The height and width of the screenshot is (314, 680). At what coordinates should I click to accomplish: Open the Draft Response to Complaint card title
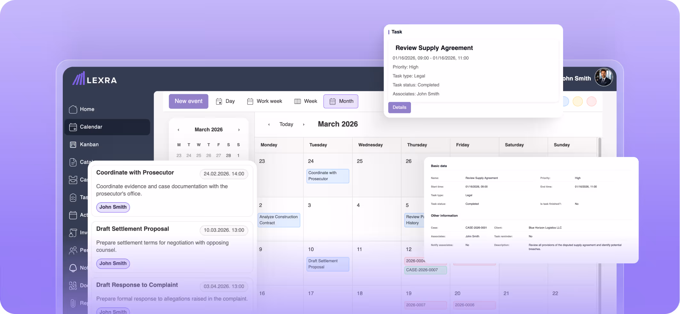(x=137, y=285)
